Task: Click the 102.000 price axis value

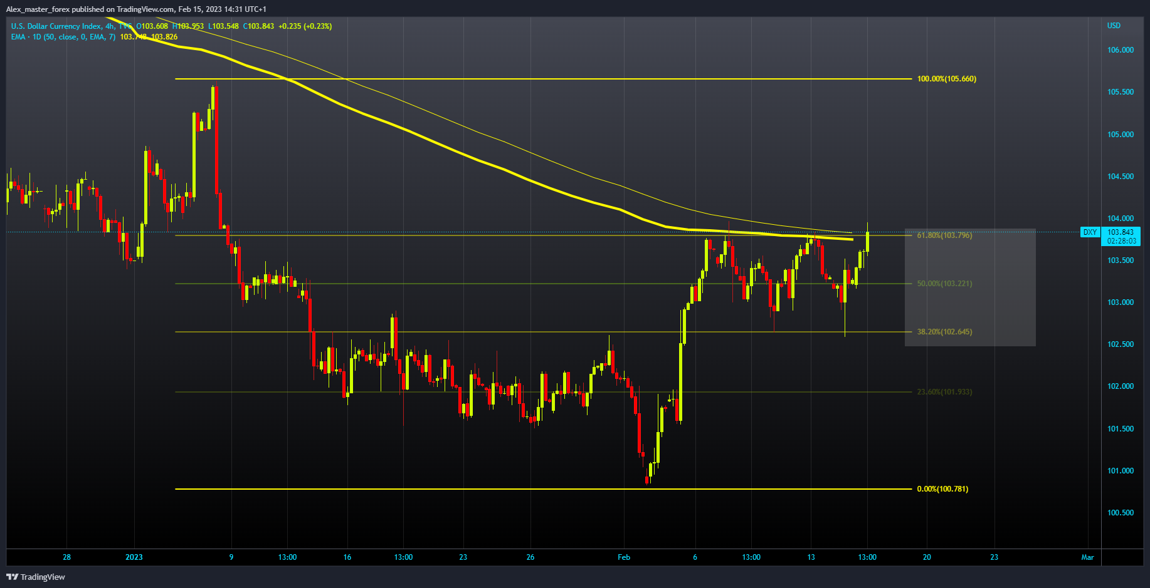Action: click(x=1121, y=386)
